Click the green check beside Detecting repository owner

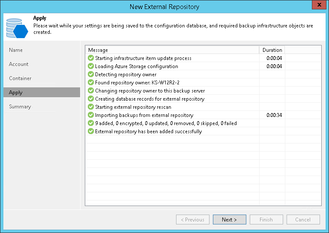point(91,75)
